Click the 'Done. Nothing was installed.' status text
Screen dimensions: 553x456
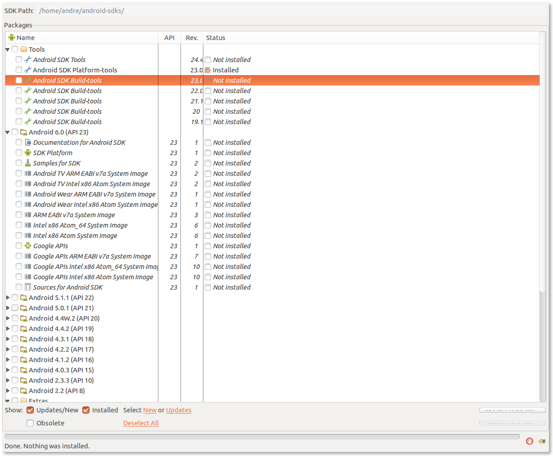(47, 446)
